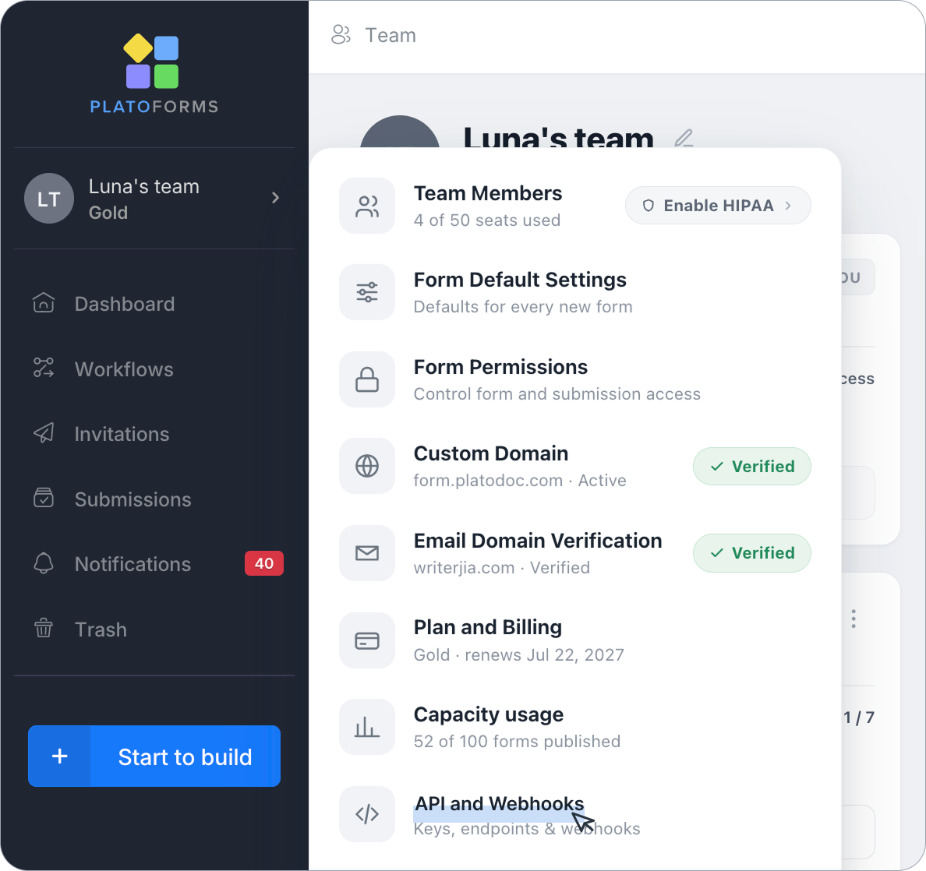Click 'Control form and submission access' text
926x871 pixels.
pyautogui.click(x=557, y=393)
